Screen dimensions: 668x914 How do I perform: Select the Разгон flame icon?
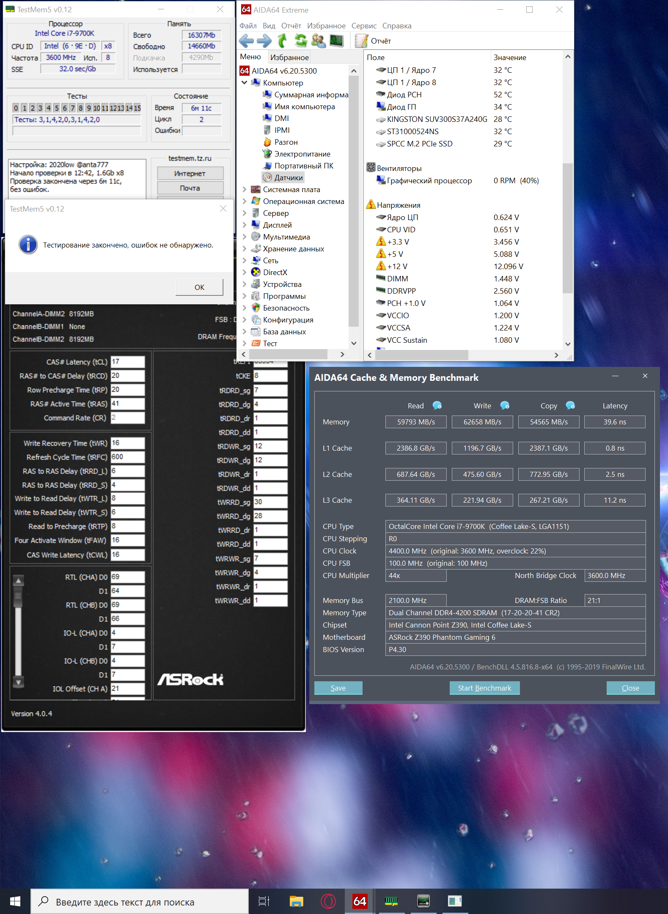point(267,142)
